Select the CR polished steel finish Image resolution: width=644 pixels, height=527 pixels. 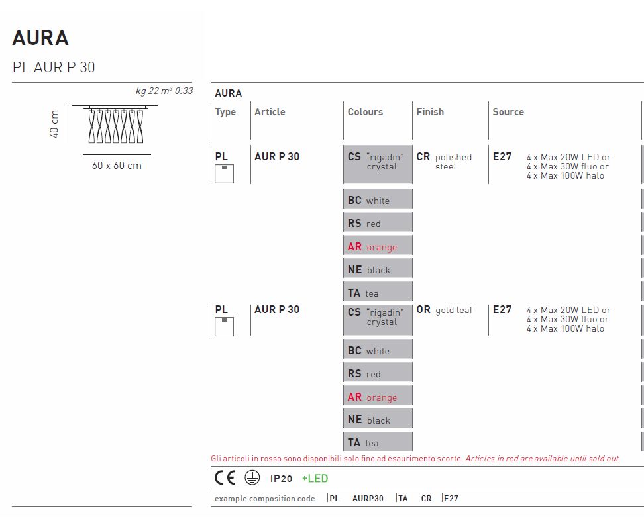click(x=444, y=162)
